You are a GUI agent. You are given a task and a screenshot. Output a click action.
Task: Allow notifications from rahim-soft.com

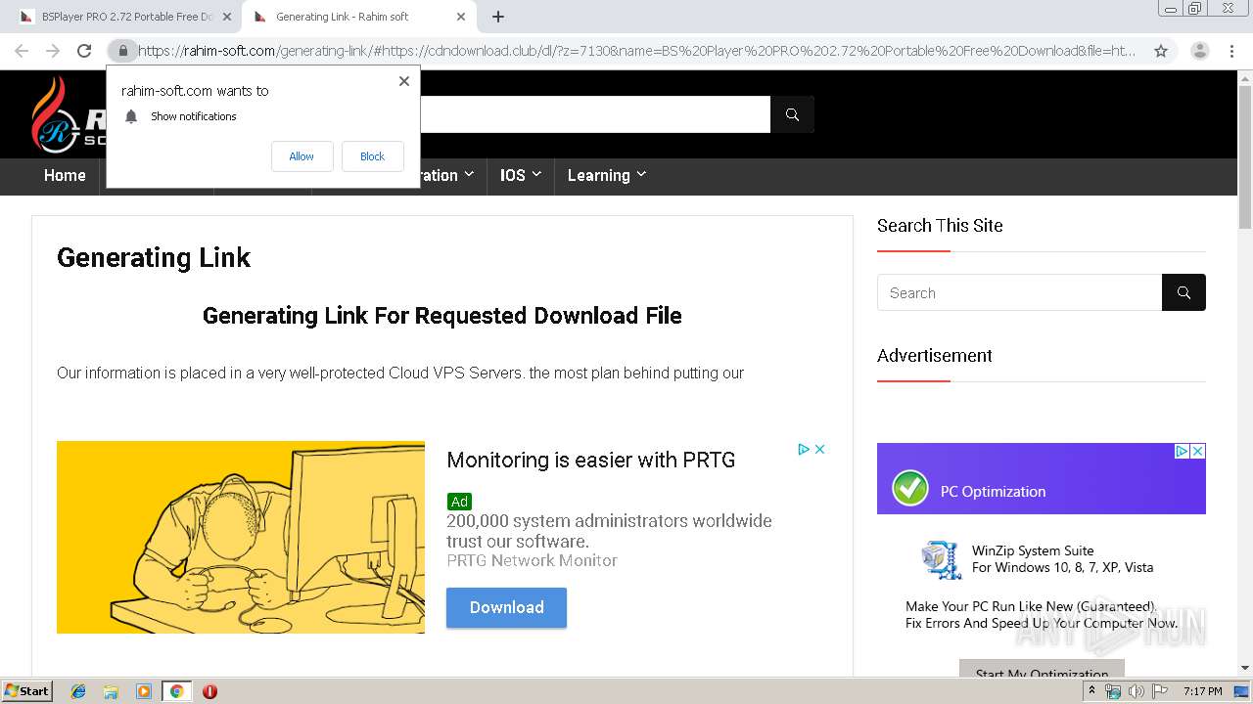point(302,156)
